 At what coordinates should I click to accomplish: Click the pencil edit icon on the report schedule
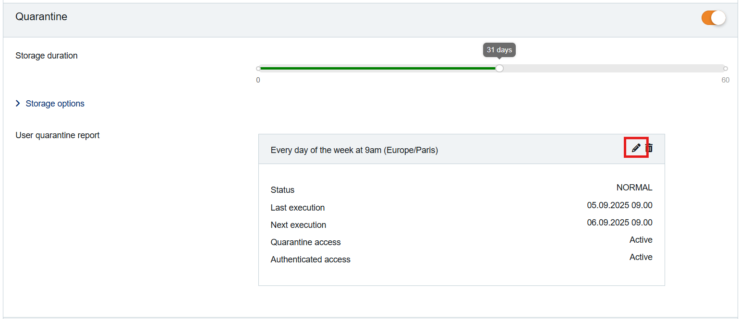[x=636, y=148]
